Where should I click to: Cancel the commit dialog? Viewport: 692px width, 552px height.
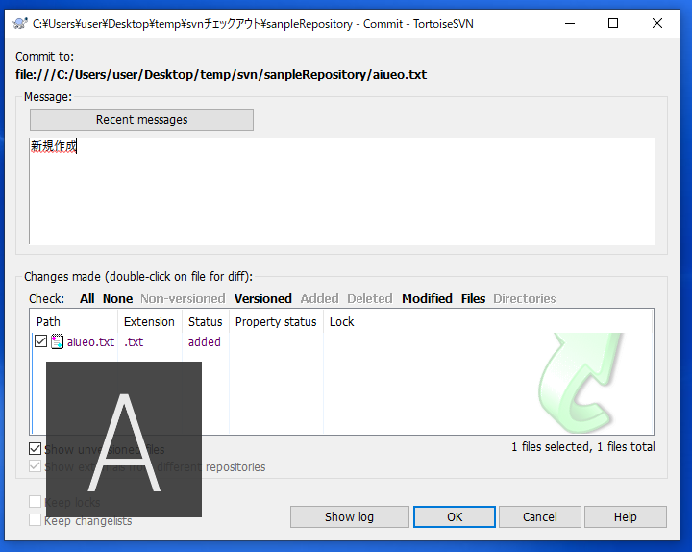[540, 517]
